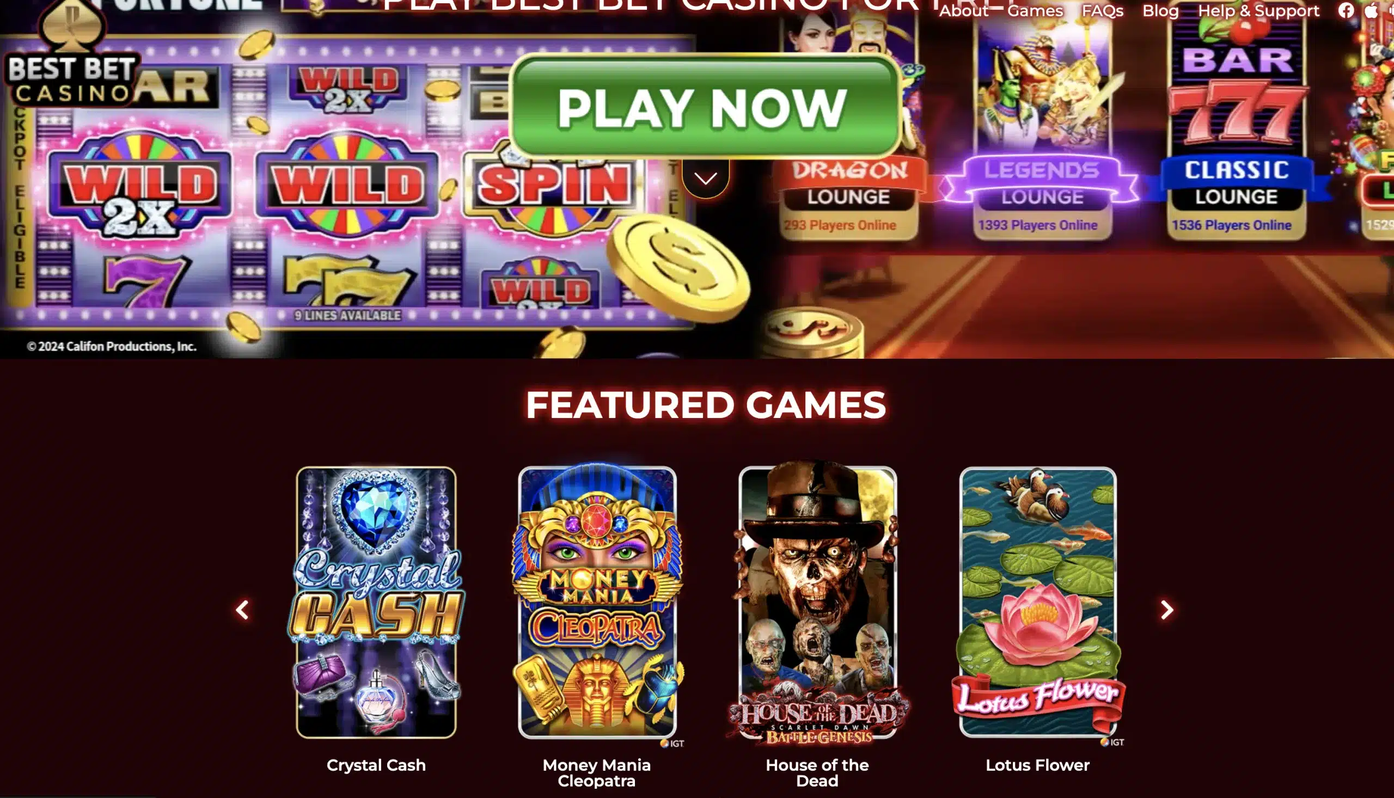The width and height of the screenshot is (1394, 798).
Task: Open the Legends Lounge tile
Action: point(1042,124)
